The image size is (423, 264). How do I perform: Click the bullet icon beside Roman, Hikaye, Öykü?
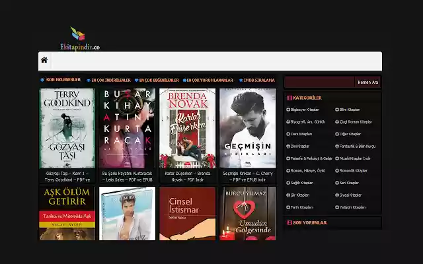coord(288,170)
